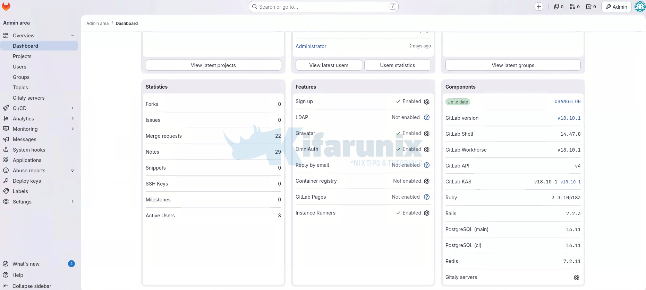Click the Monitoring screen icon
The image size is (646, 290).
pos(6,129)
